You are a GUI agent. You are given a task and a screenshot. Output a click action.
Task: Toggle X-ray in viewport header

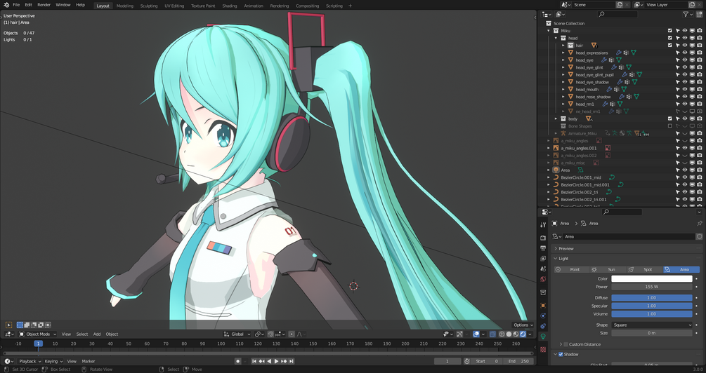tap(492, 334)
